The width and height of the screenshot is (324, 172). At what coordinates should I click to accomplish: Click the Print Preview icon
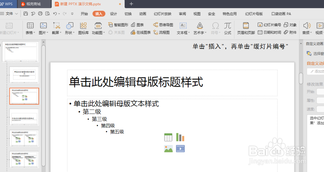(x=48, y=14)
